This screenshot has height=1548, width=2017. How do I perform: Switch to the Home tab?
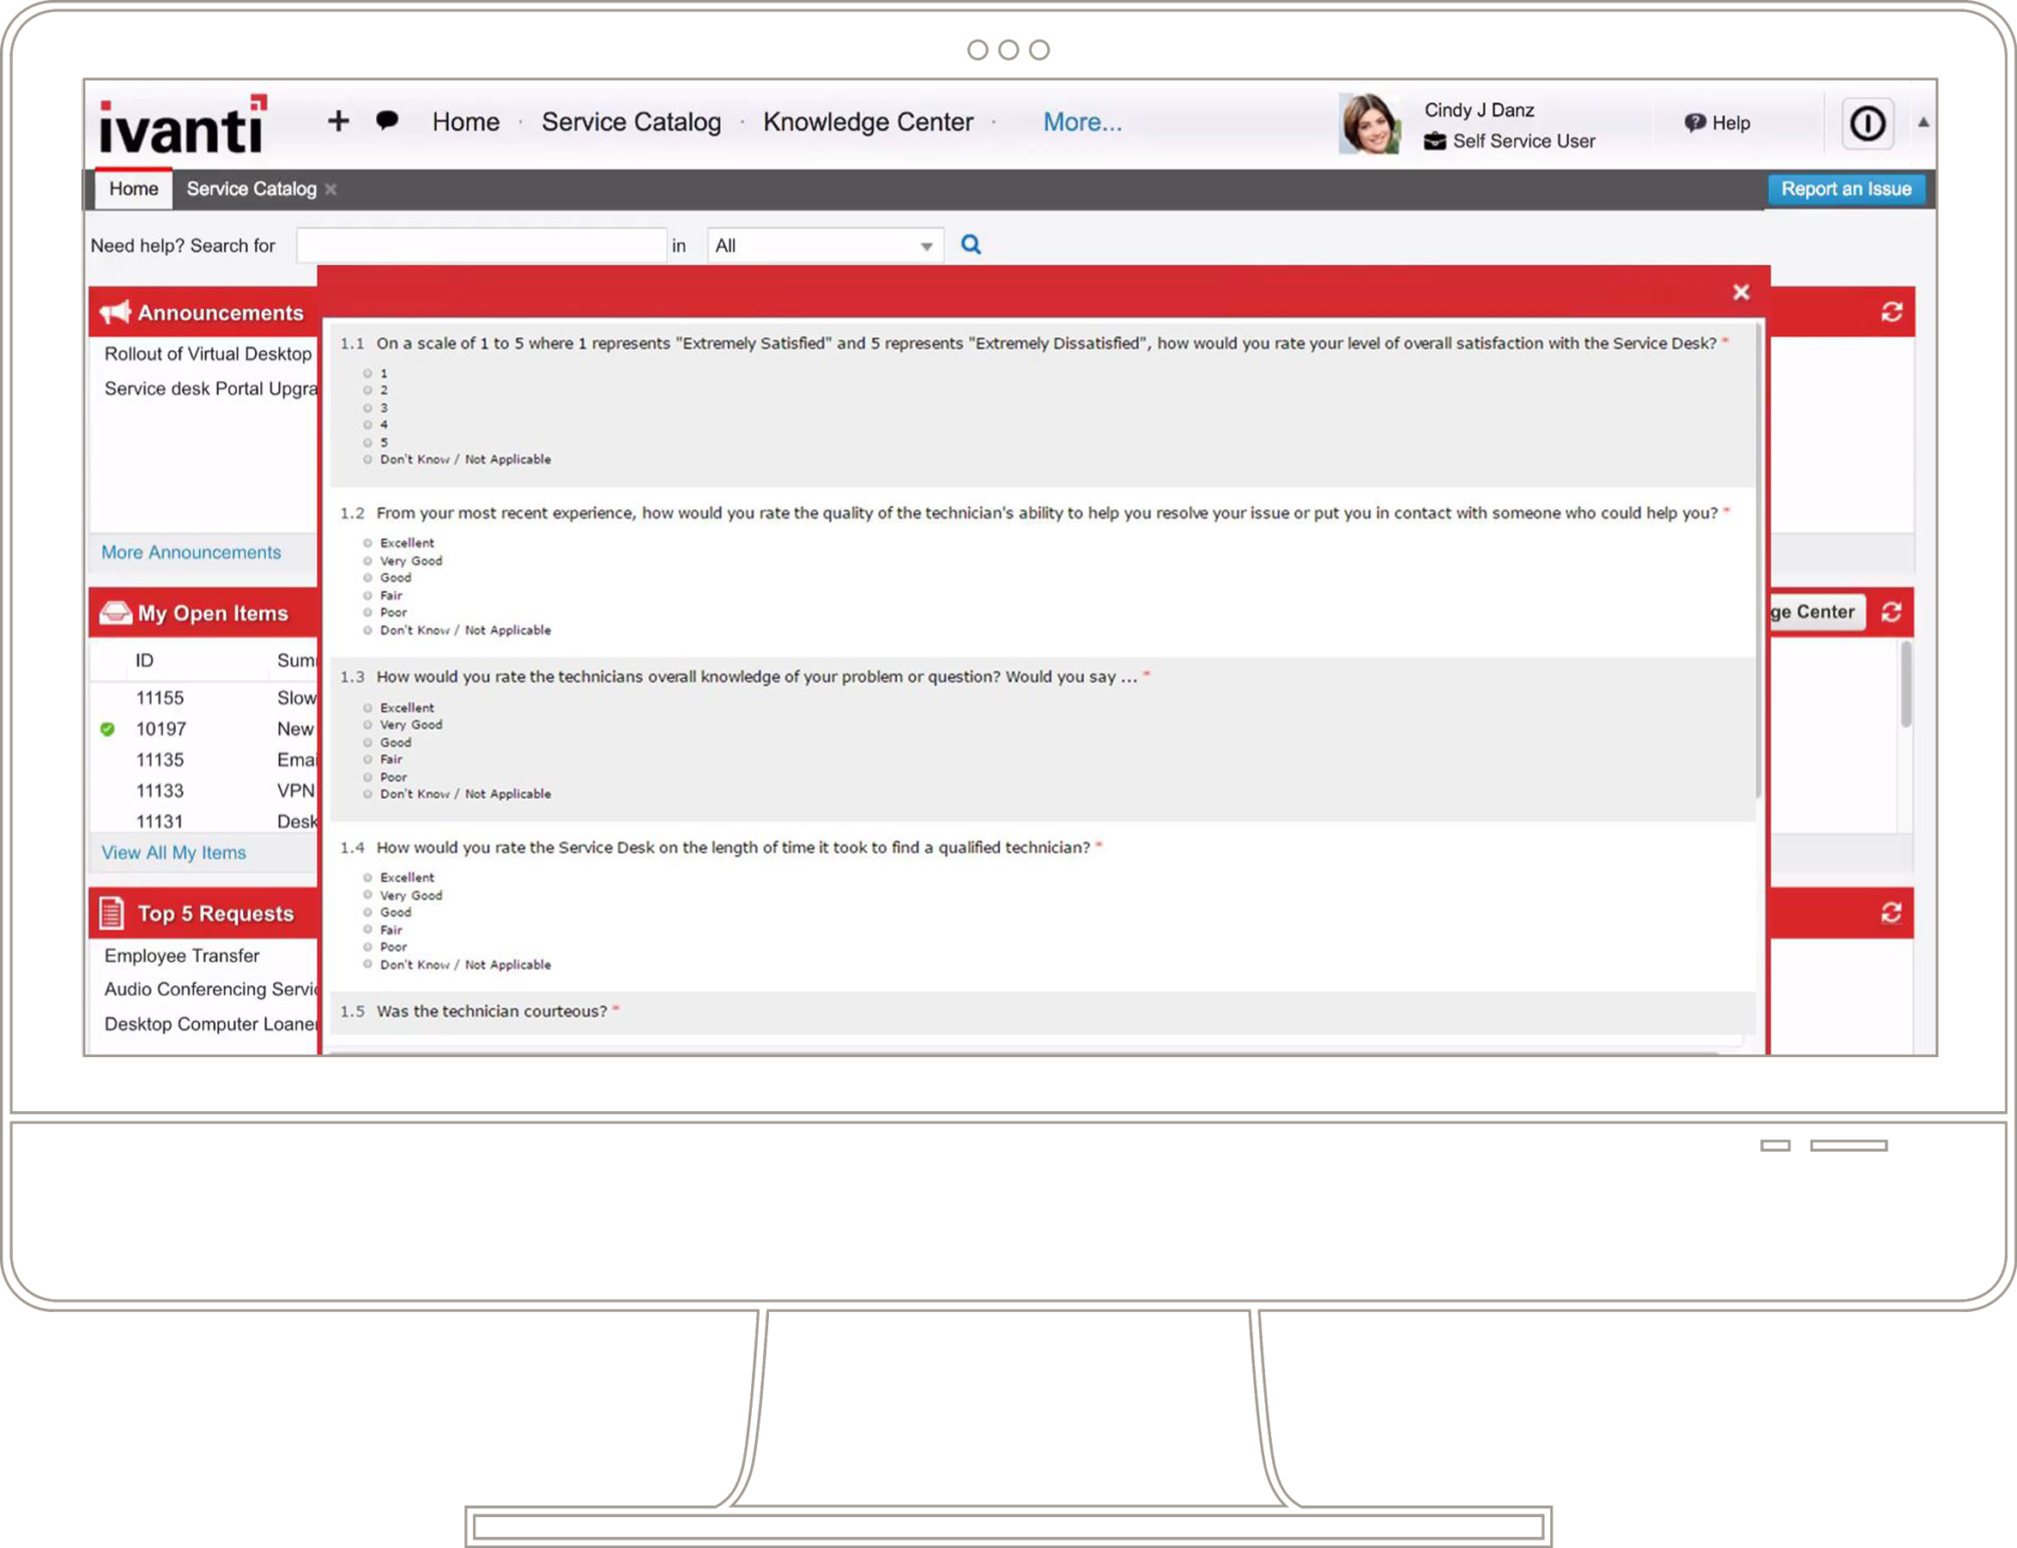coord(133,189)
